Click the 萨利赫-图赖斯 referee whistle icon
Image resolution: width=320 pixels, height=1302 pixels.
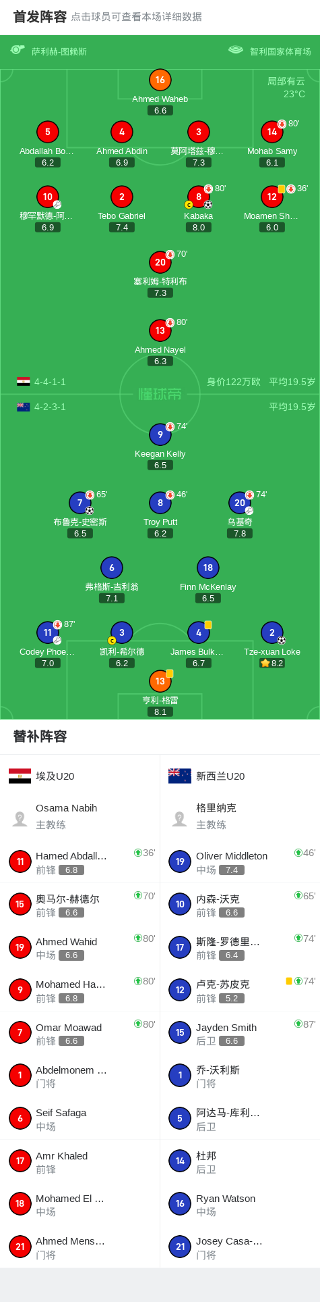coord(18,51)
